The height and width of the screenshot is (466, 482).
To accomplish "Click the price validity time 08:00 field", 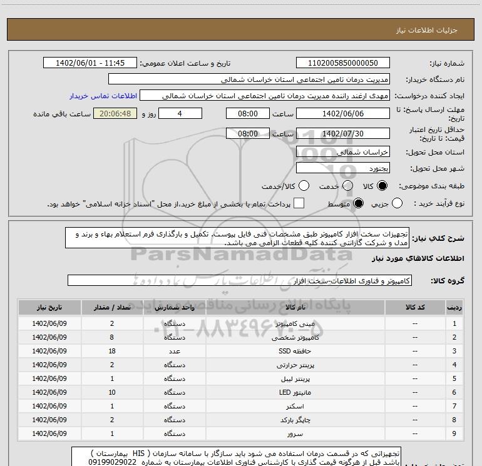I will [248, 133].
